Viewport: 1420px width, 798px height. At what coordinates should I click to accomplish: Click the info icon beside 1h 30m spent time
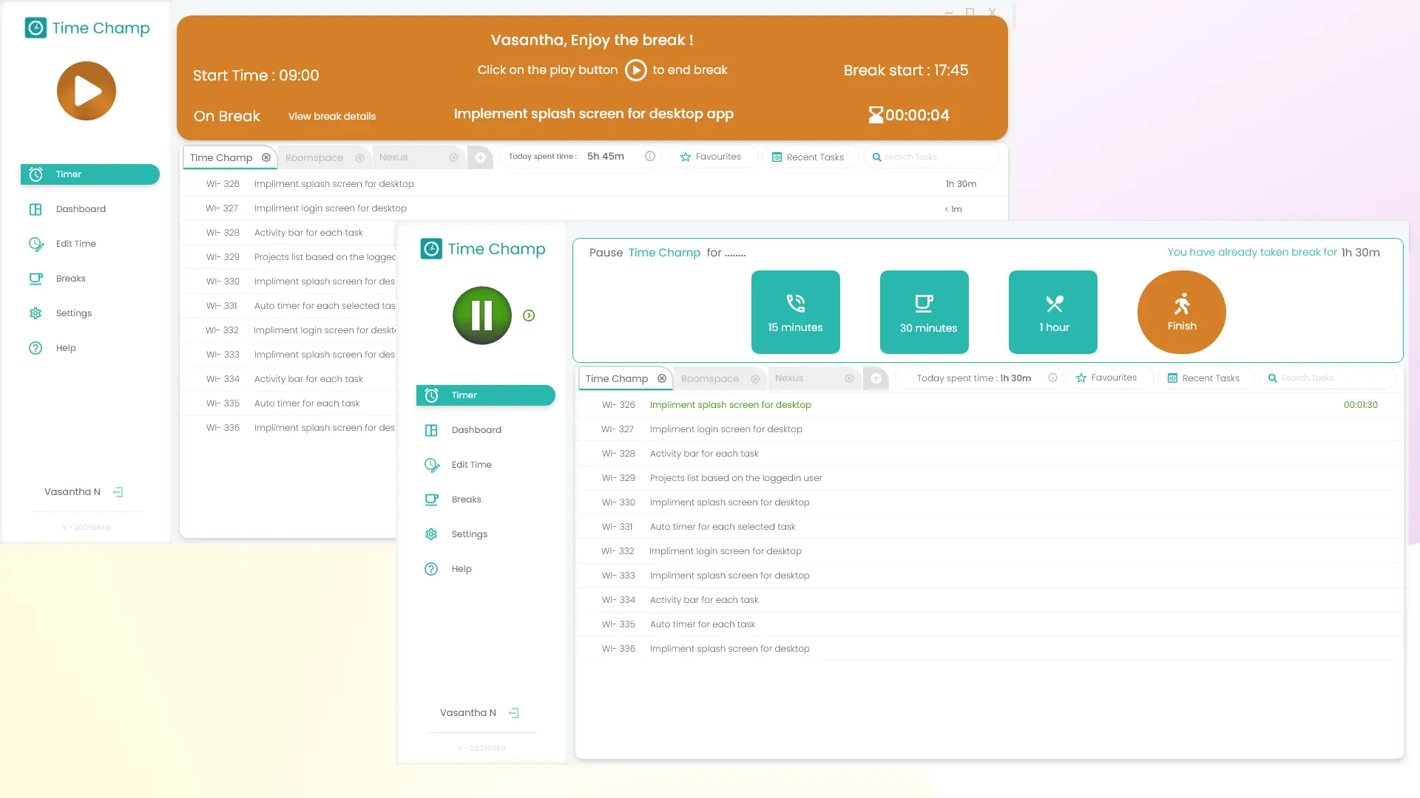point(1052,378)
